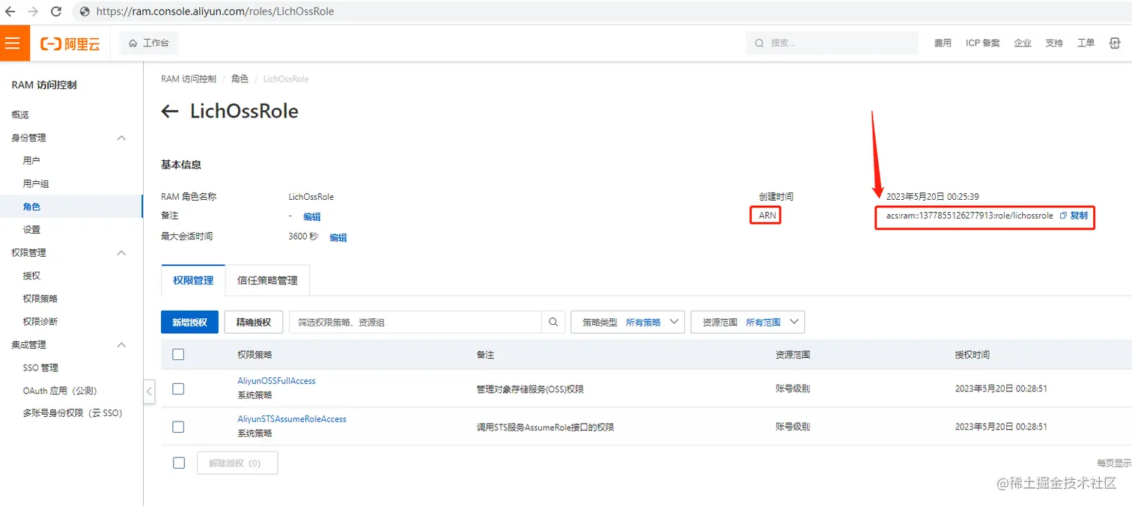1132x506 pixels.
Task: Open 权限诊断 in the sidebar
Action: tap(40, 322)
